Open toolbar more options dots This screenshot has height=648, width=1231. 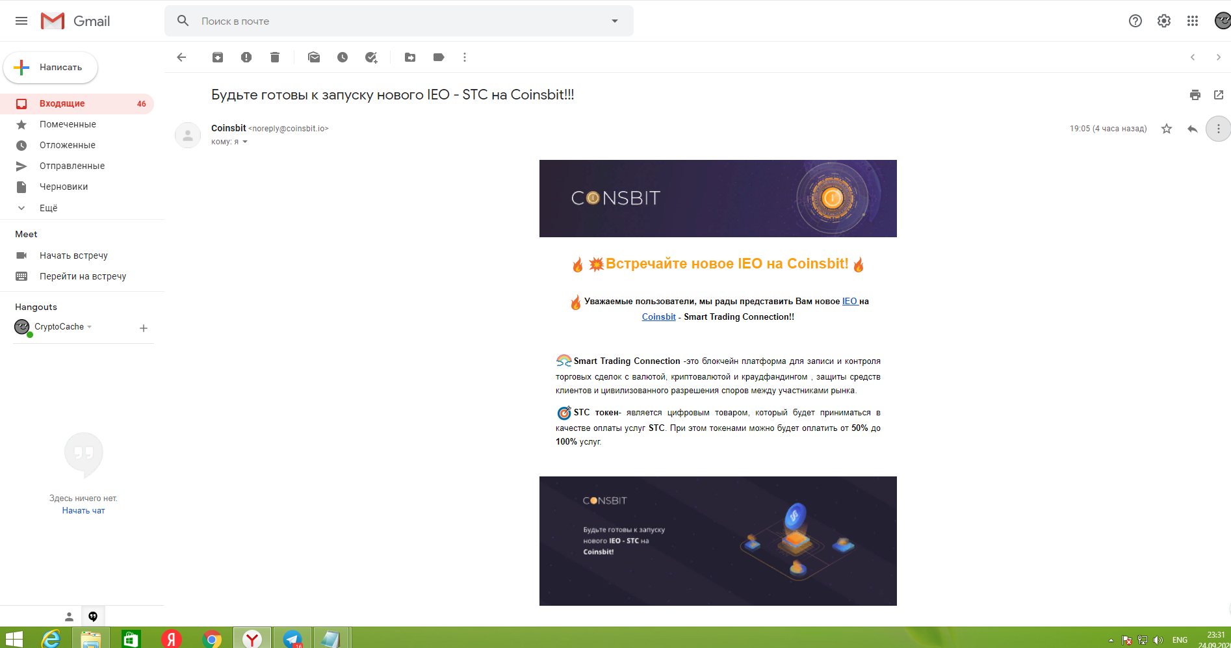click(x=465, y=57)
